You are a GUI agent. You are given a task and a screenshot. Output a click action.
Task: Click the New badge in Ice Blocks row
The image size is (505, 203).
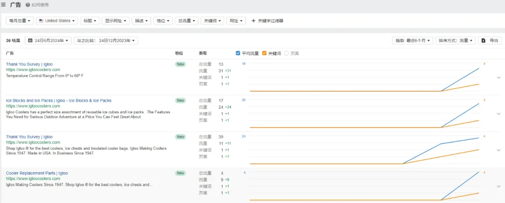pyautogui.click(x=180, y=101)
